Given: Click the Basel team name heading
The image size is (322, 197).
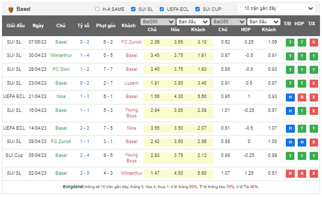Looking at the screenshot, I should pos(23,9).
